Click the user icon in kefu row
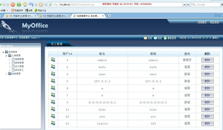Image resolution: width=223 pixels, height=130 pixels. (x=53, y=67)
